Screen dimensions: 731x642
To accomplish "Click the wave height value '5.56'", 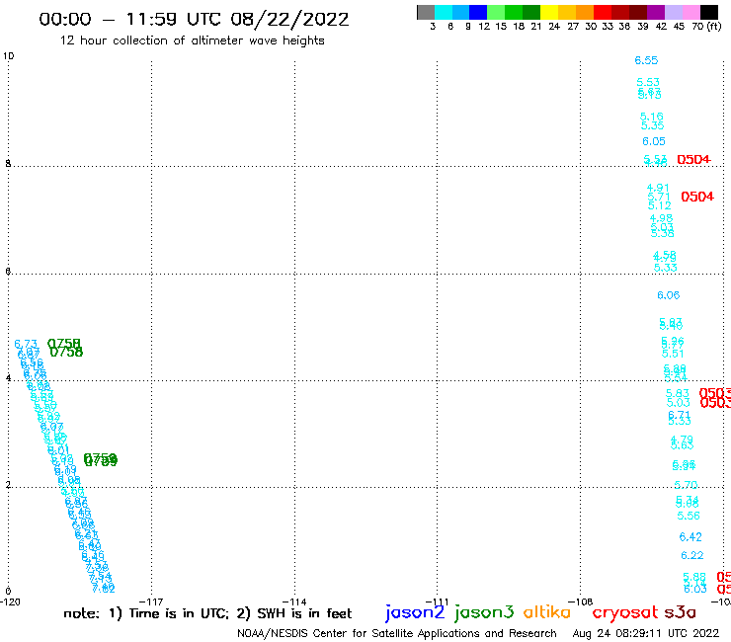I will coord(689,516).
